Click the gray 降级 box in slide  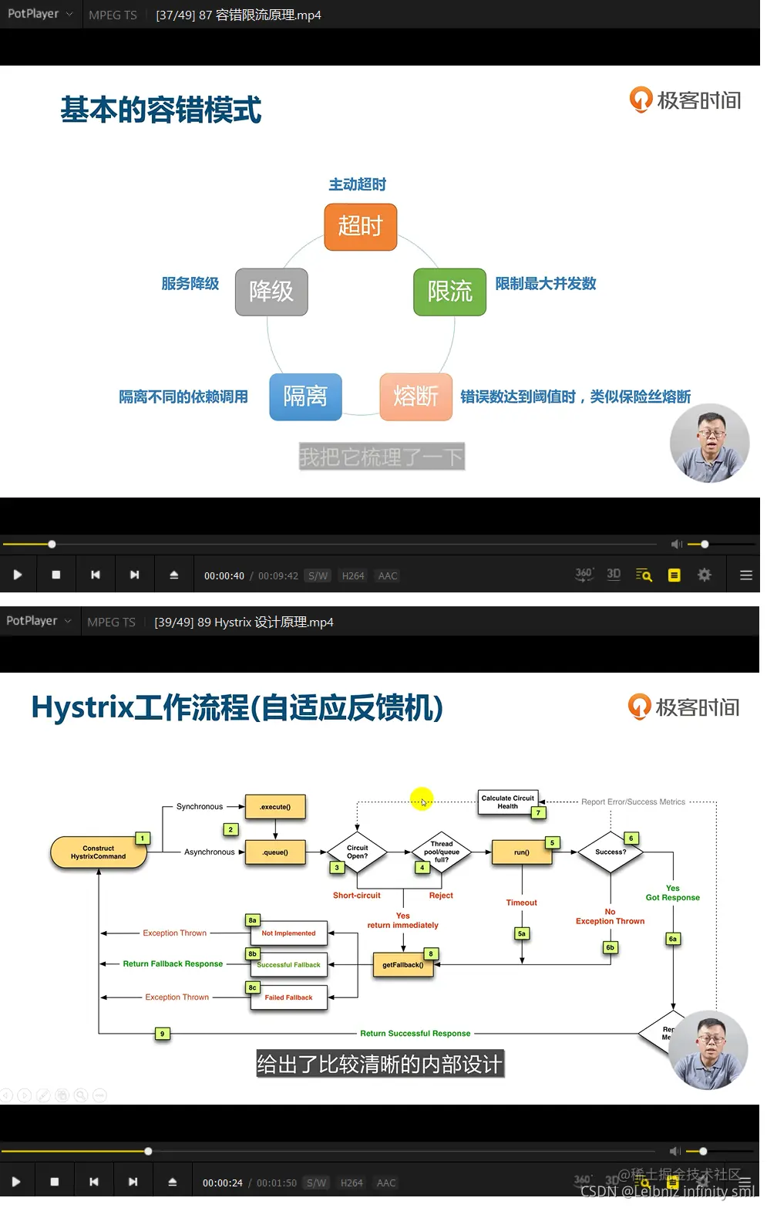click(x=271, y=292)
